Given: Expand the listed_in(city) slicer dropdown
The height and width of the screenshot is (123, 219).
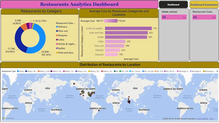Looking at the screenshot, I should (x=174, y=17).
